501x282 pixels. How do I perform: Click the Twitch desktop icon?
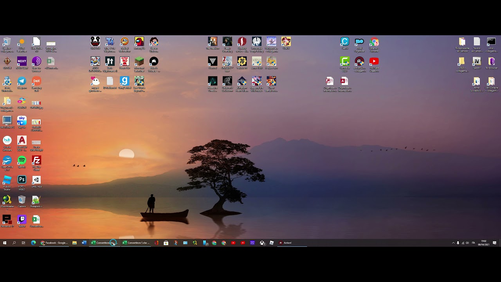pos(22,222)
